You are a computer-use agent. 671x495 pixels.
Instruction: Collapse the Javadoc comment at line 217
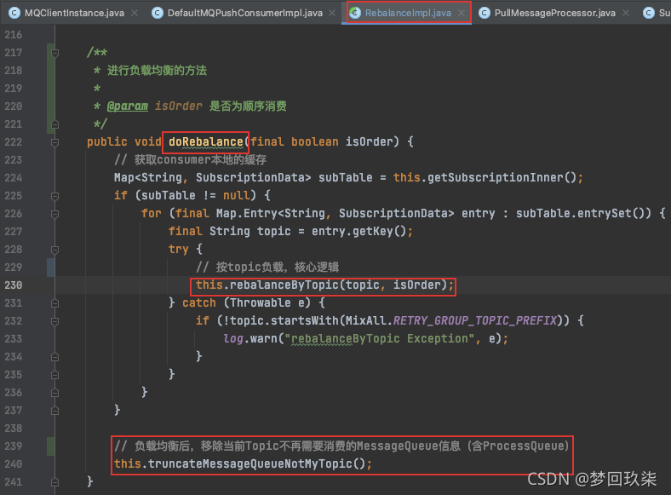(55, 53)
